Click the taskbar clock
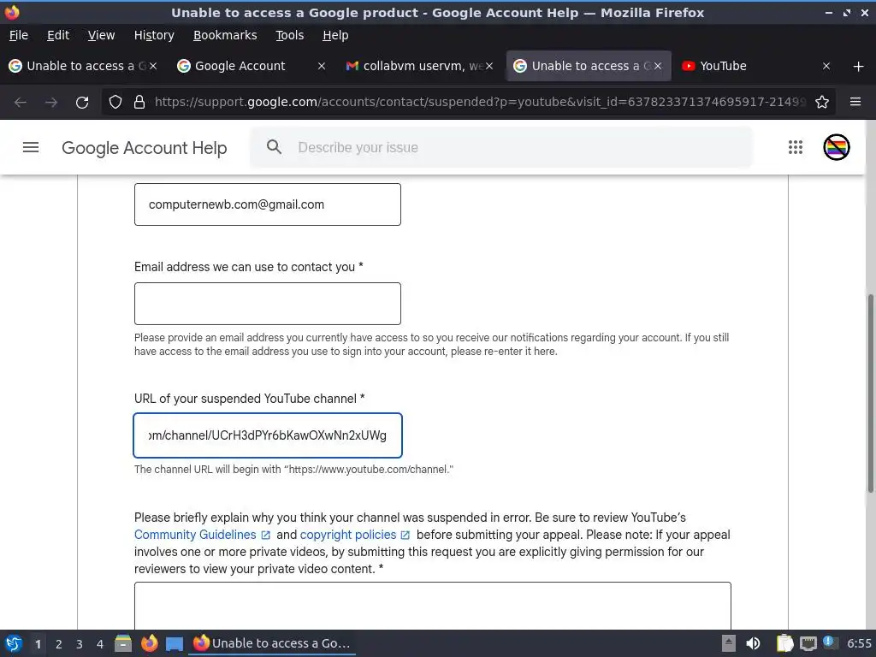 [859, 643]
